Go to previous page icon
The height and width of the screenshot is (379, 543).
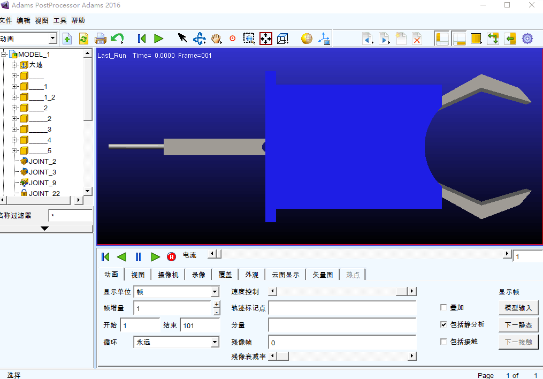(x=368, y=39)
